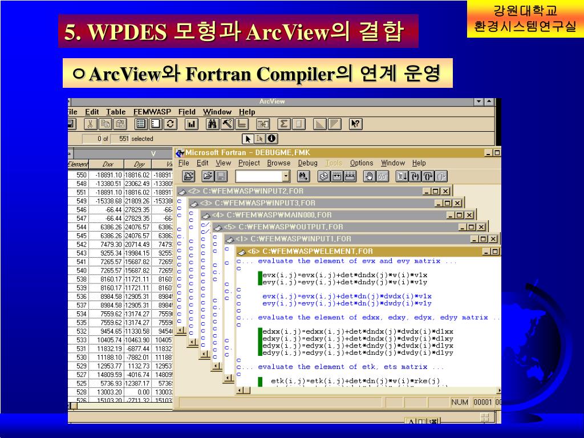
Task: Click Dxx value 12953.77 in row 529
Action: 108,366
